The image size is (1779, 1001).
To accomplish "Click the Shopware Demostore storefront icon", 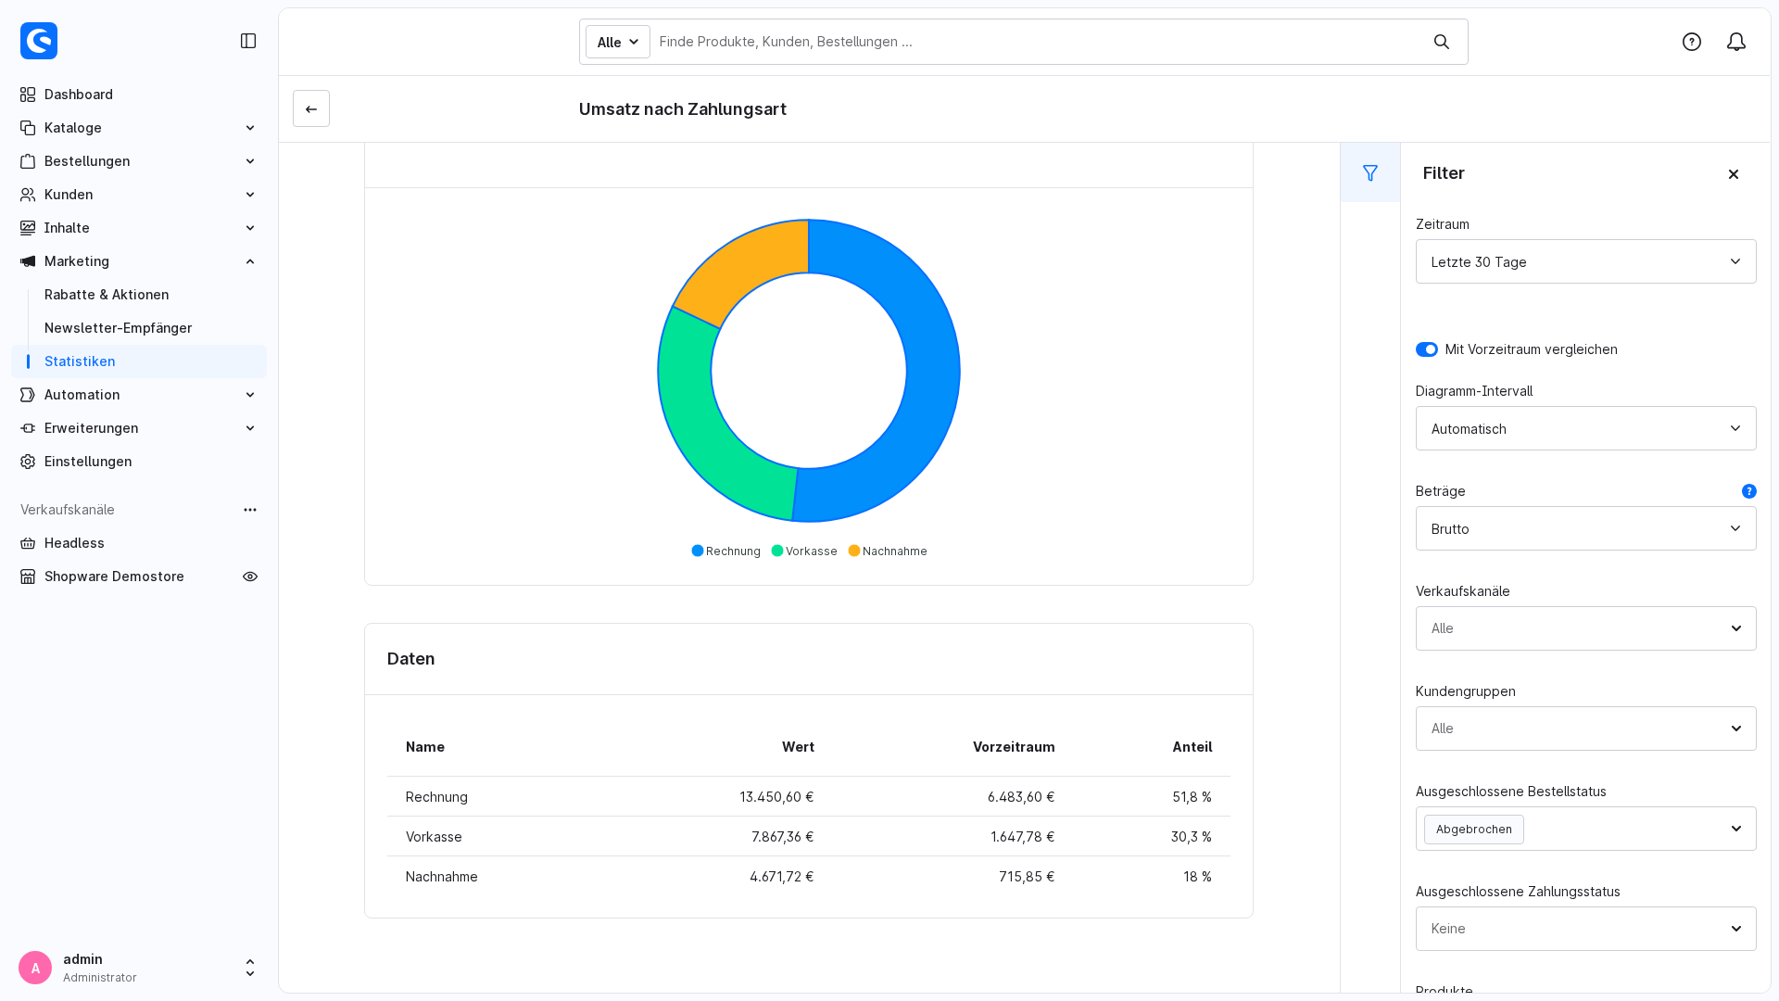I will pos(28,577).
